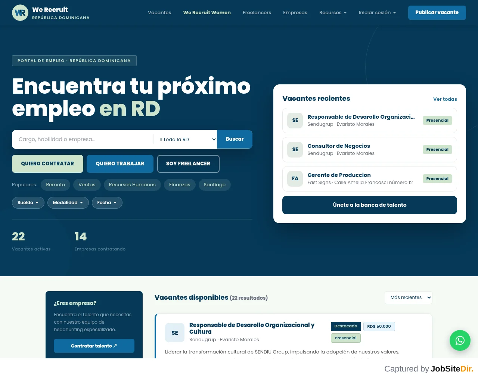Select the QUIERO CONTRATAR button

point(47,164)
